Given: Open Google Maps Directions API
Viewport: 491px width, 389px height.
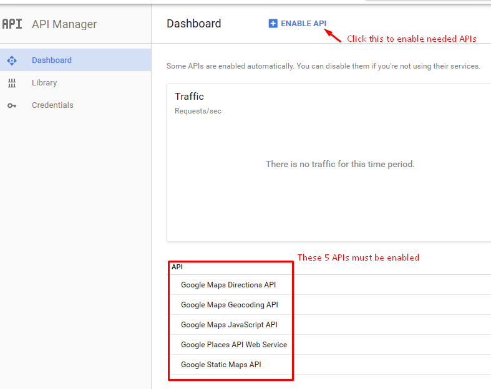Looking at the screenshot, I should [x=228, y=285].
